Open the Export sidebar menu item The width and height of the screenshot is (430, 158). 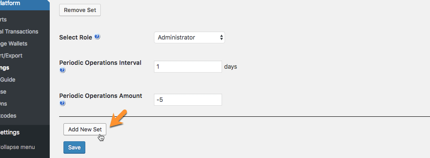pyautogui.click(x=11, y=56)
